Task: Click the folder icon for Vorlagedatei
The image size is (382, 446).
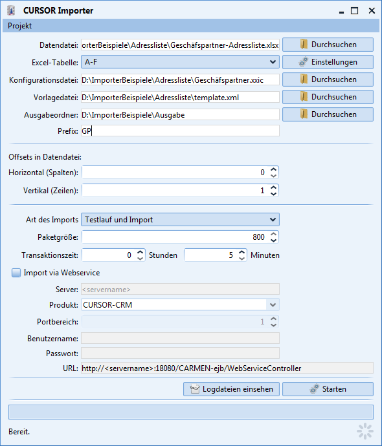Action: pos(304,97)
